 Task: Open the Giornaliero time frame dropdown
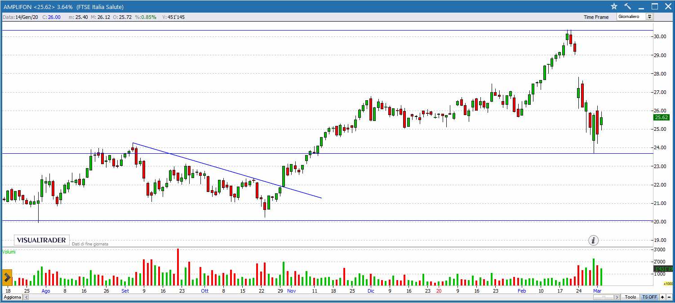(635, 17)
